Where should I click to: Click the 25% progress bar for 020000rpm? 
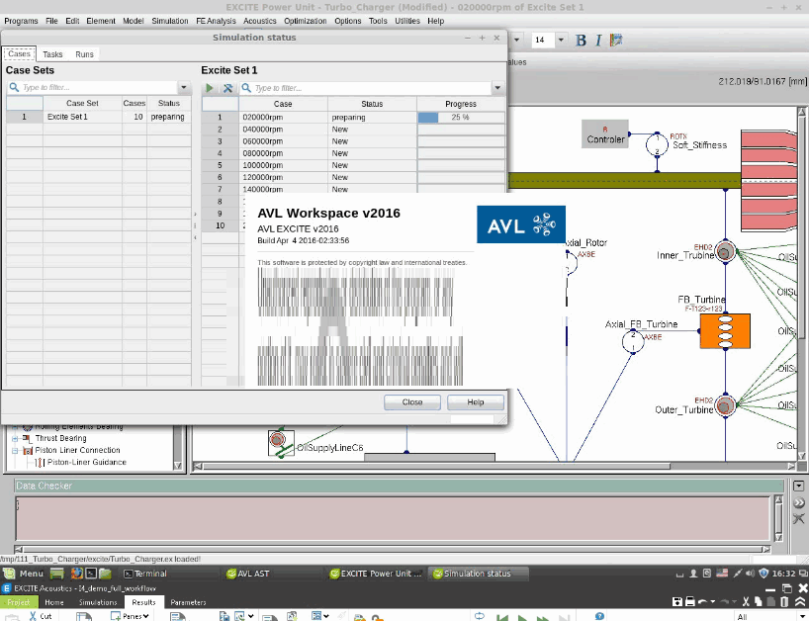tap(460, 117)
